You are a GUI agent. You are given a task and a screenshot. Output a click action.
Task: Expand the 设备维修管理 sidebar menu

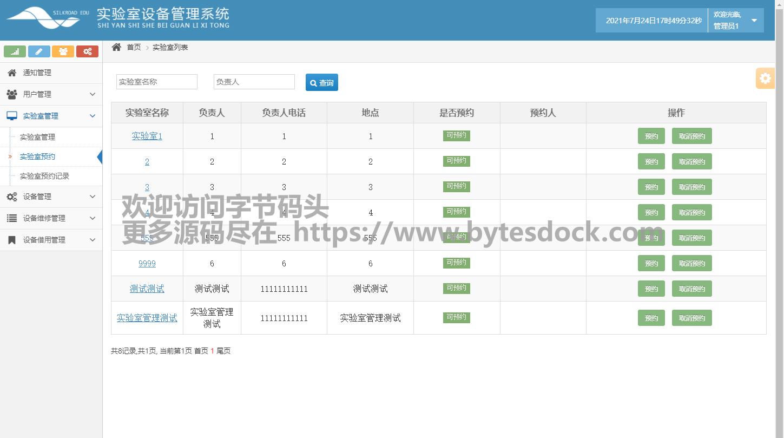92,218
